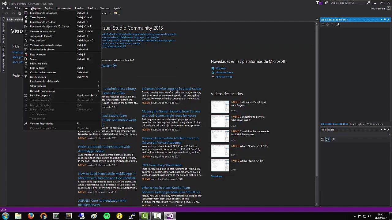Open the Ayuda menu

pos(117,8)
